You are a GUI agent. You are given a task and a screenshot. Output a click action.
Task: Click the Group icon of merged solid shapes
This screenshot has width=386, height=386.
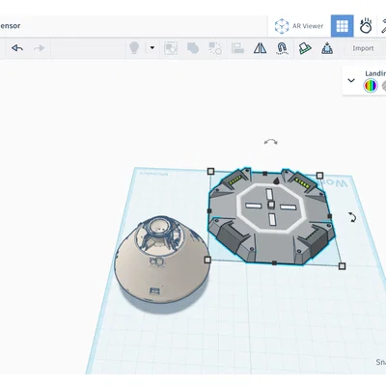click(193, 48)
